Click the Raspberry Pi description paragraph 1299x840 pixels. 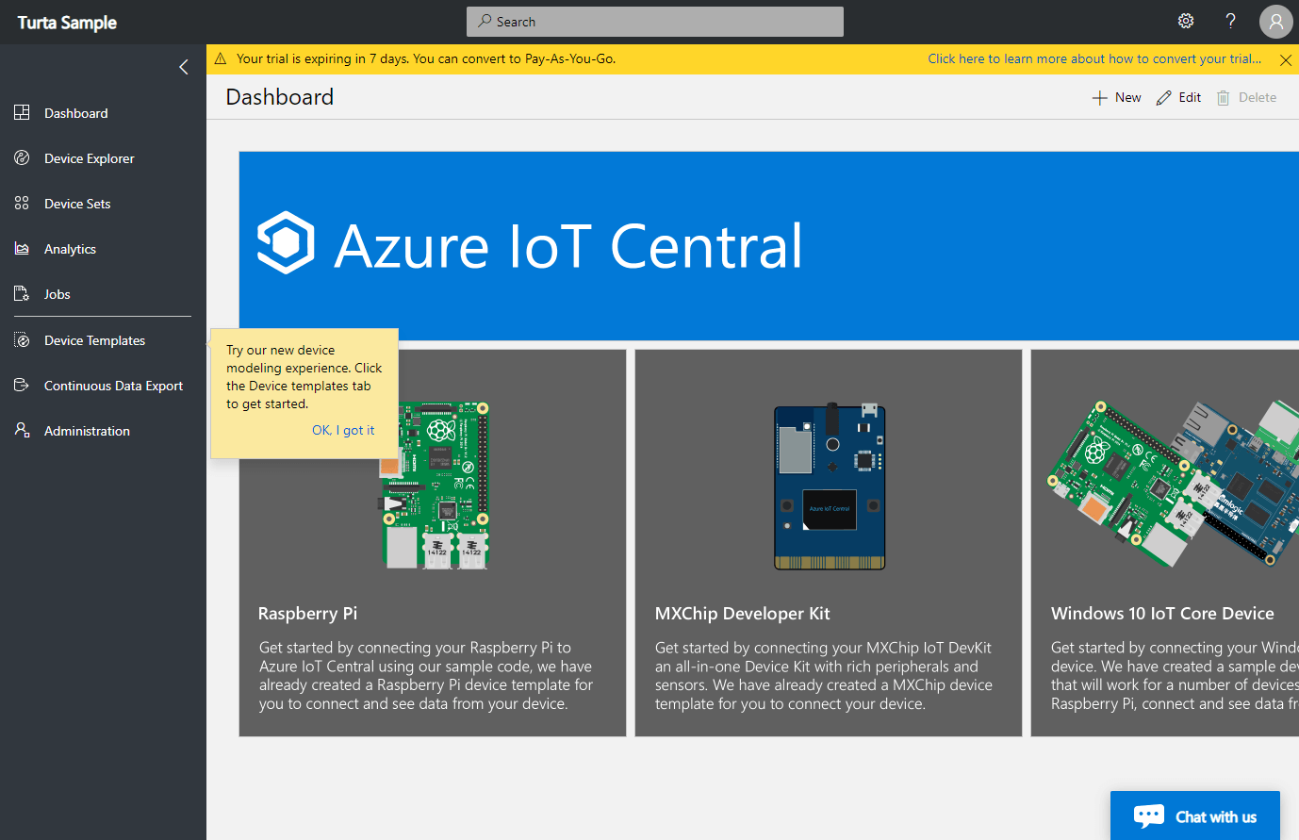(x=426, y=676)
